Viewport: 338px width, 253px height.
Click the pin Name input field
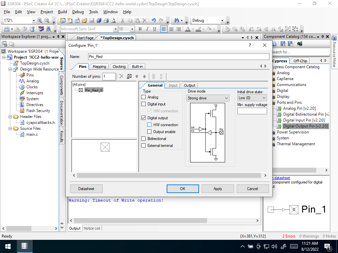(x=179, y=57)
